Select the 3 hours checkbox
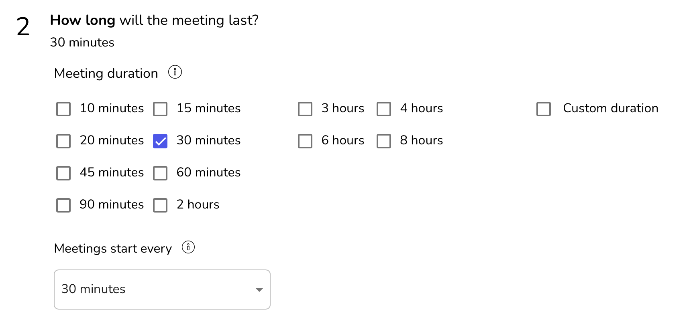697x324 pixels. click(305, 109)
